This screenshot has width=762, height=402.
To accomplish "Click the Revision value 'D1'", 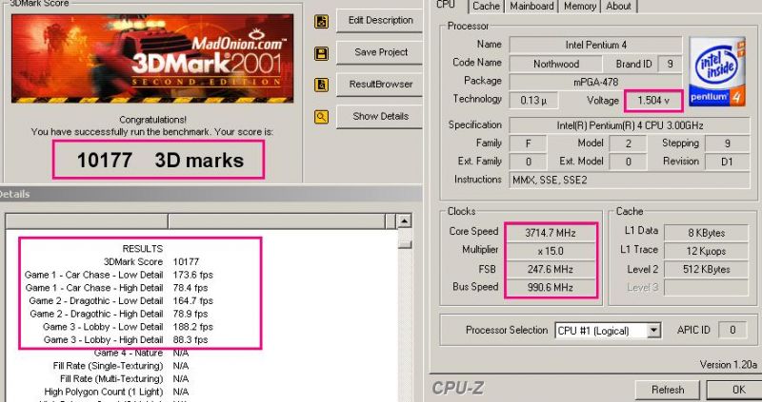I will pos(727,162).
